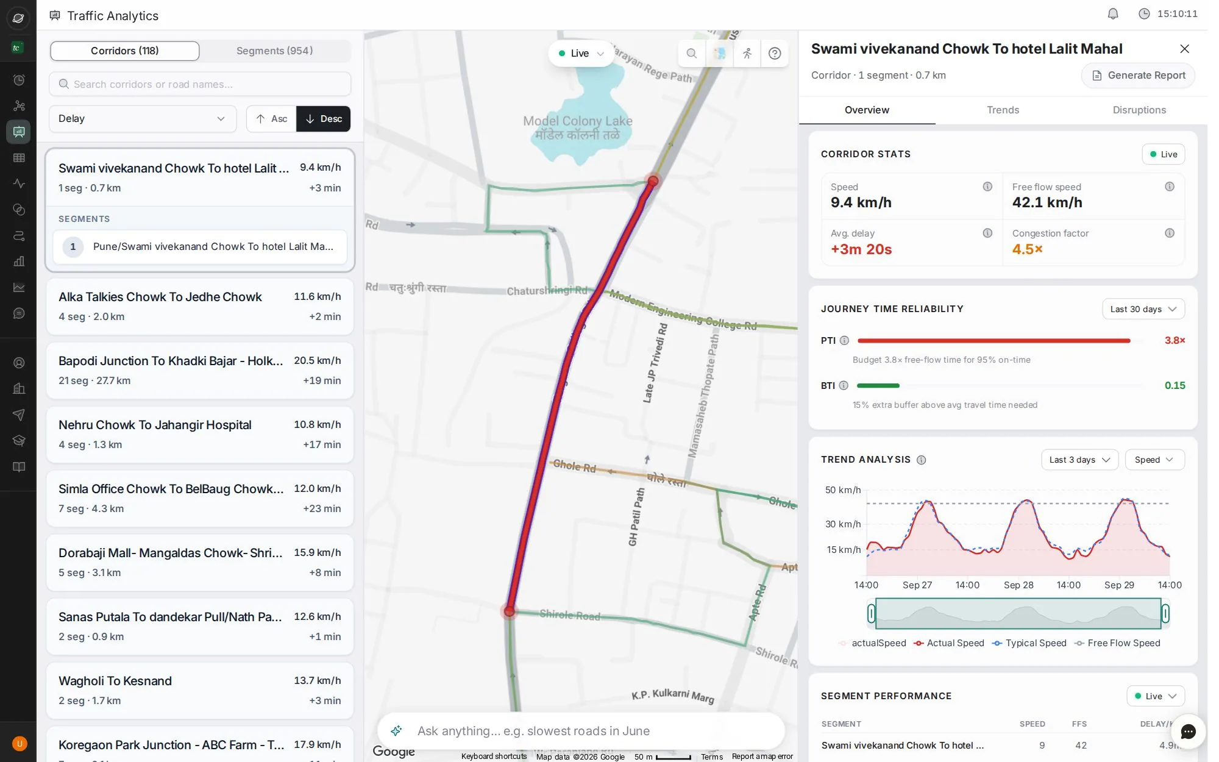Switch to the Disruptions tab

coord(1139,110)
